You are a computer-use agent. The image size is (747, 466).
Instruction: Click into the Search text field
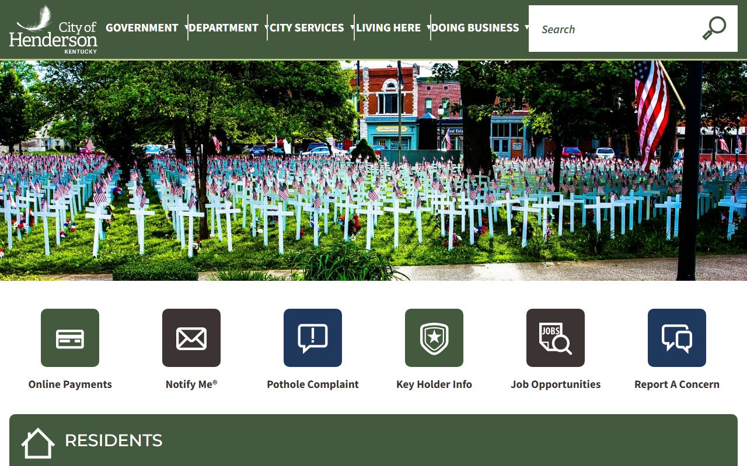613,29
